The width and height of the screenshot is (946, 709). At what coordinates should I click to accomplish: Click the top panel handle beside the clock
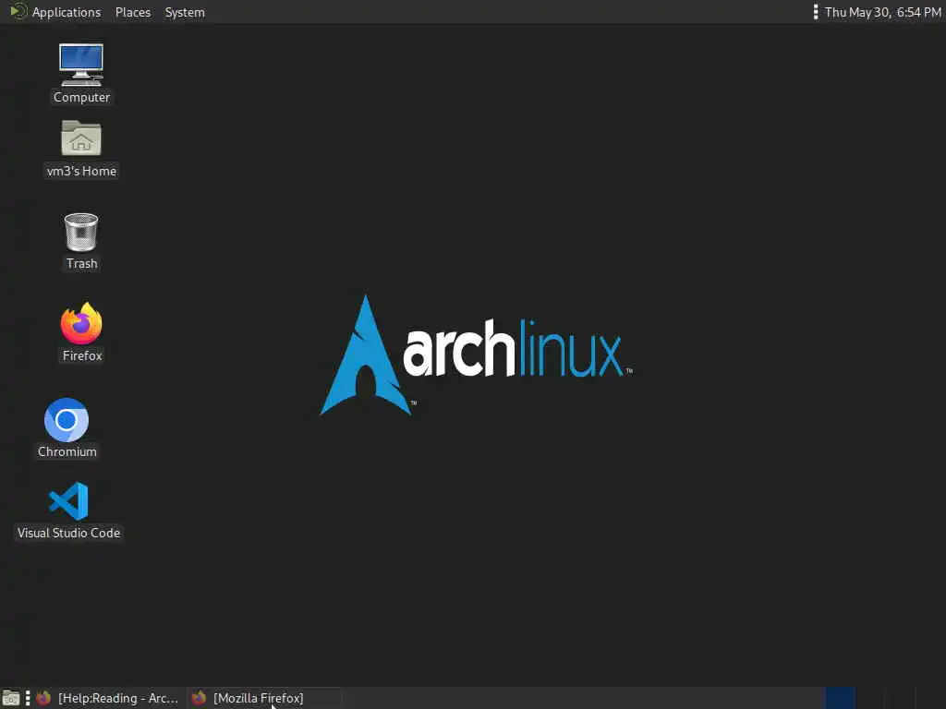pos(815,12)
